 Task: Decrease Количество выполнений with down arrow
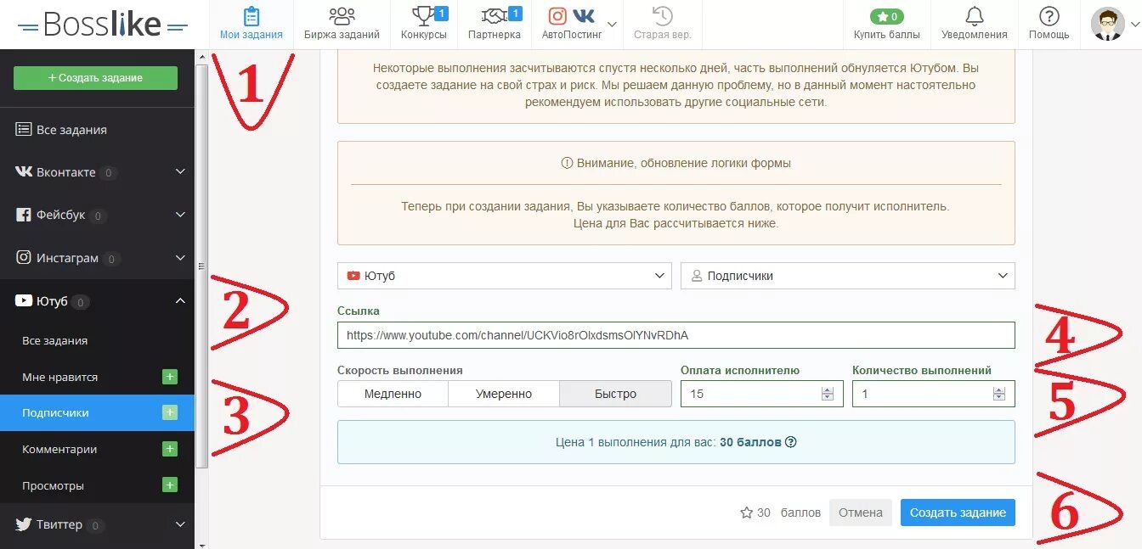point(999,397)
